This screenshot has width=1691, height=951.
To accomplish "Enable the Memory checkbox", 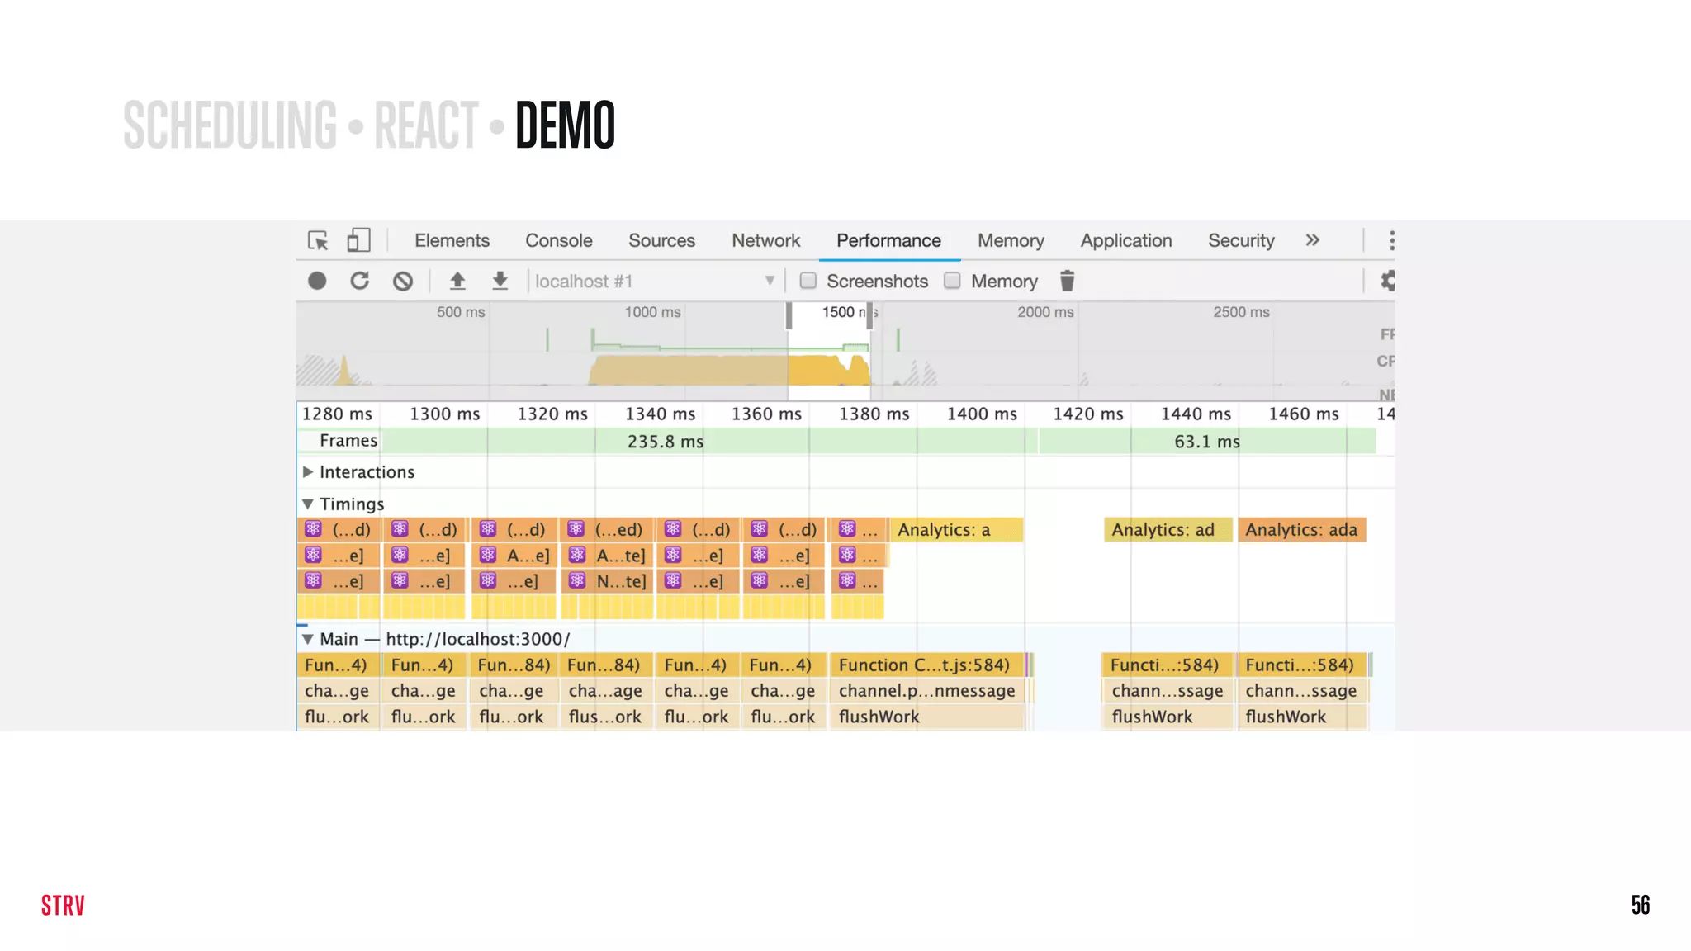I will [x=952, y=281].
